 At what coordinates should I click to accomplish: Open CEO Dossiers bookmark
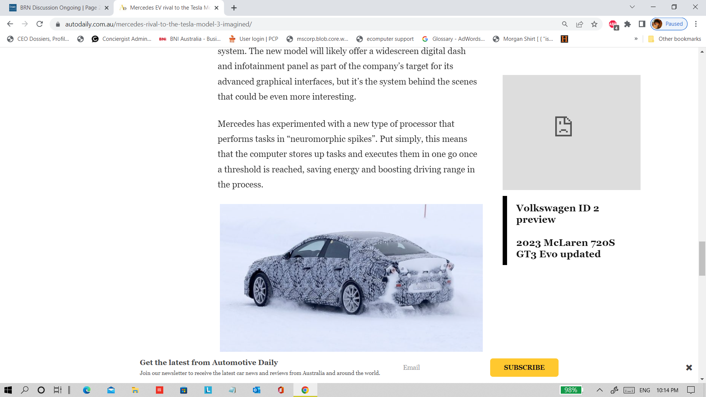tap(38, 39)
